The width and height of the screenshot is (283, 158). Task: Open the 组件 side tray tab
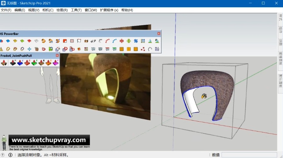pos(280,30)
